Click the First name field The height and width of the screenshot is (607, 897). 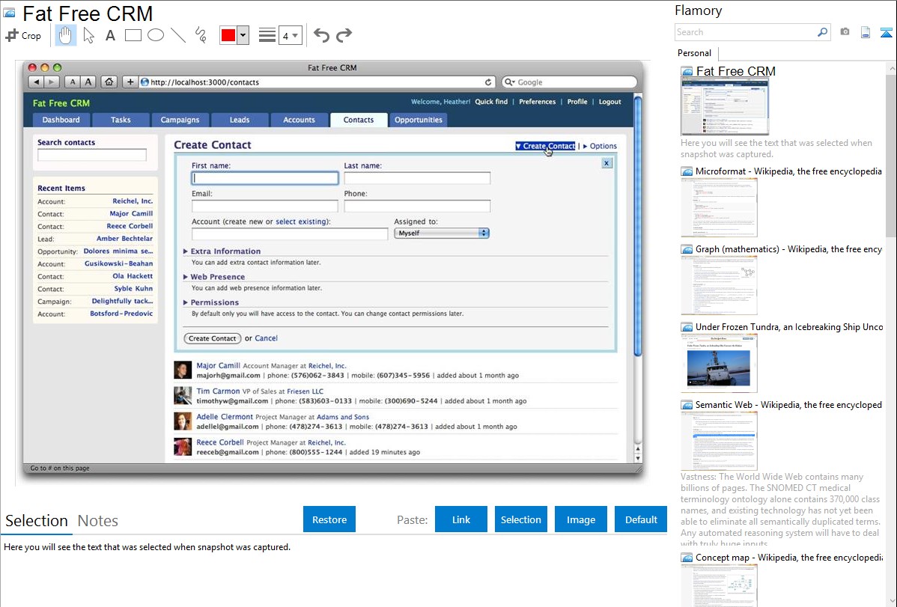[x=265, y=178]
